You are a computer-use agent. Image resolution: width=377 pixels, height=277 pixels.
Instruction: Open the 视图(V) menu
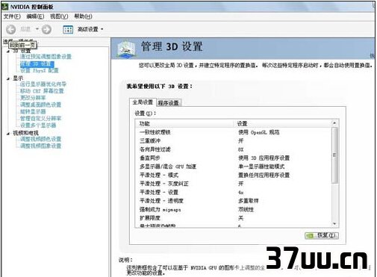click(x=59, y=16)
